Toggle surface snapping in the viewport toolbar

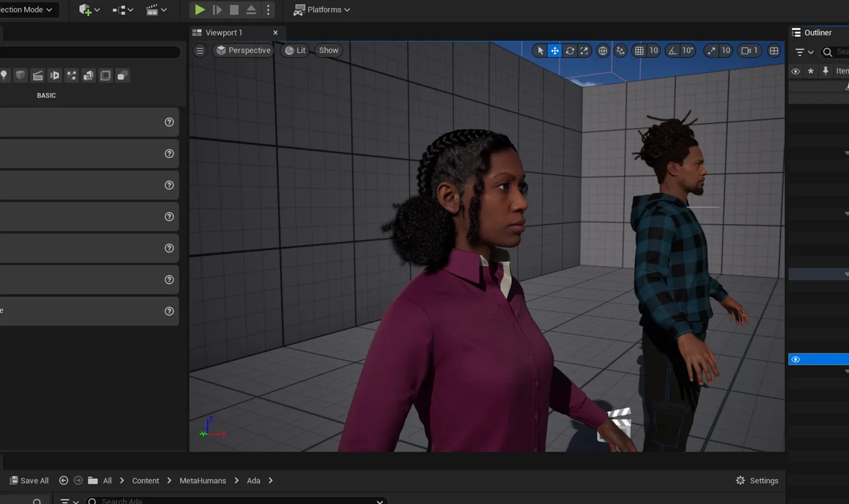(x=620, y=50)
